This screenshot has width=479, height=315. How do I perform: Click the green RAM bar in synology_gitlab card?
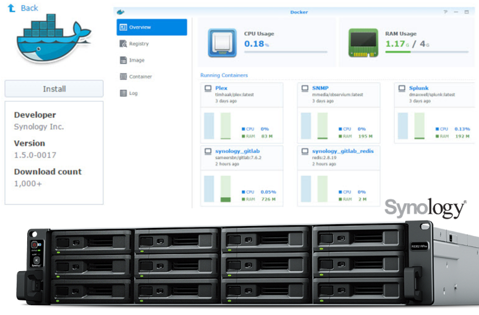tap(226, 188)
